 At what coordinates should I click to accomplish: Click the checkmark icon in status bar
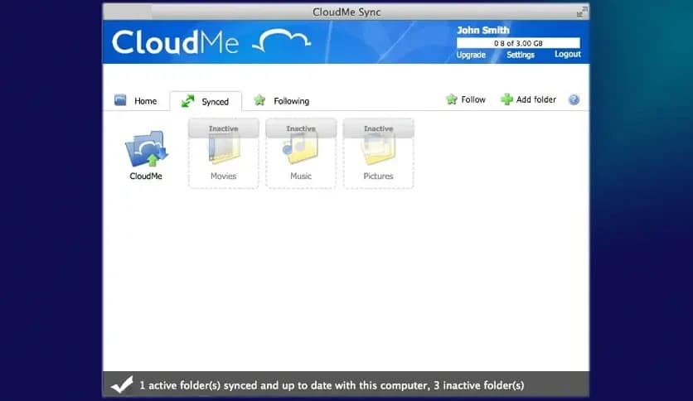(x=122, y=384)
